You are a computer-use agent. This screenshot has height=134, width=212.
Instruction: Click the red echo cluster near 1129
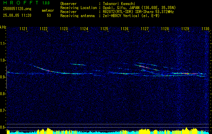coord(187,73)
